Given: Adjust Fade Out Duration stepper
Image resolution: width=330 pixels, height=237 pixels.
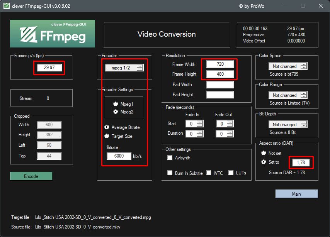Looking at the screenshot, I should click(x=230, y=134).
